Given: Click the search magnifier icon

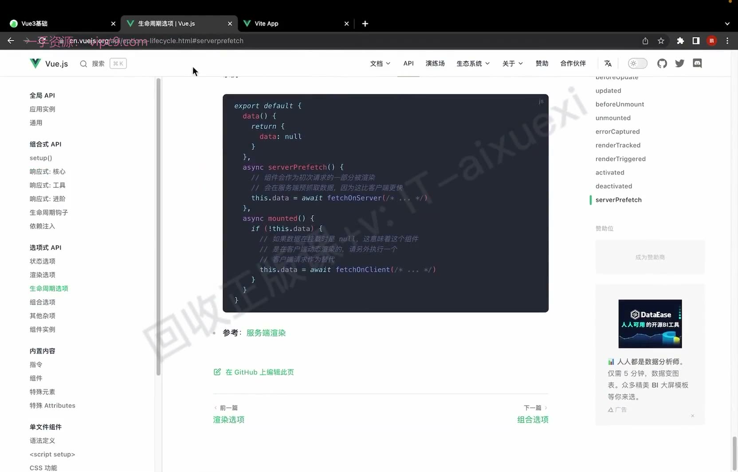Looking at the screenshot, I should 83,64.
